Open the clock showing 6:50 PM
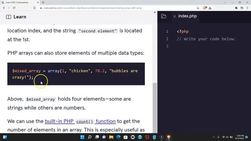 [240, 137]
